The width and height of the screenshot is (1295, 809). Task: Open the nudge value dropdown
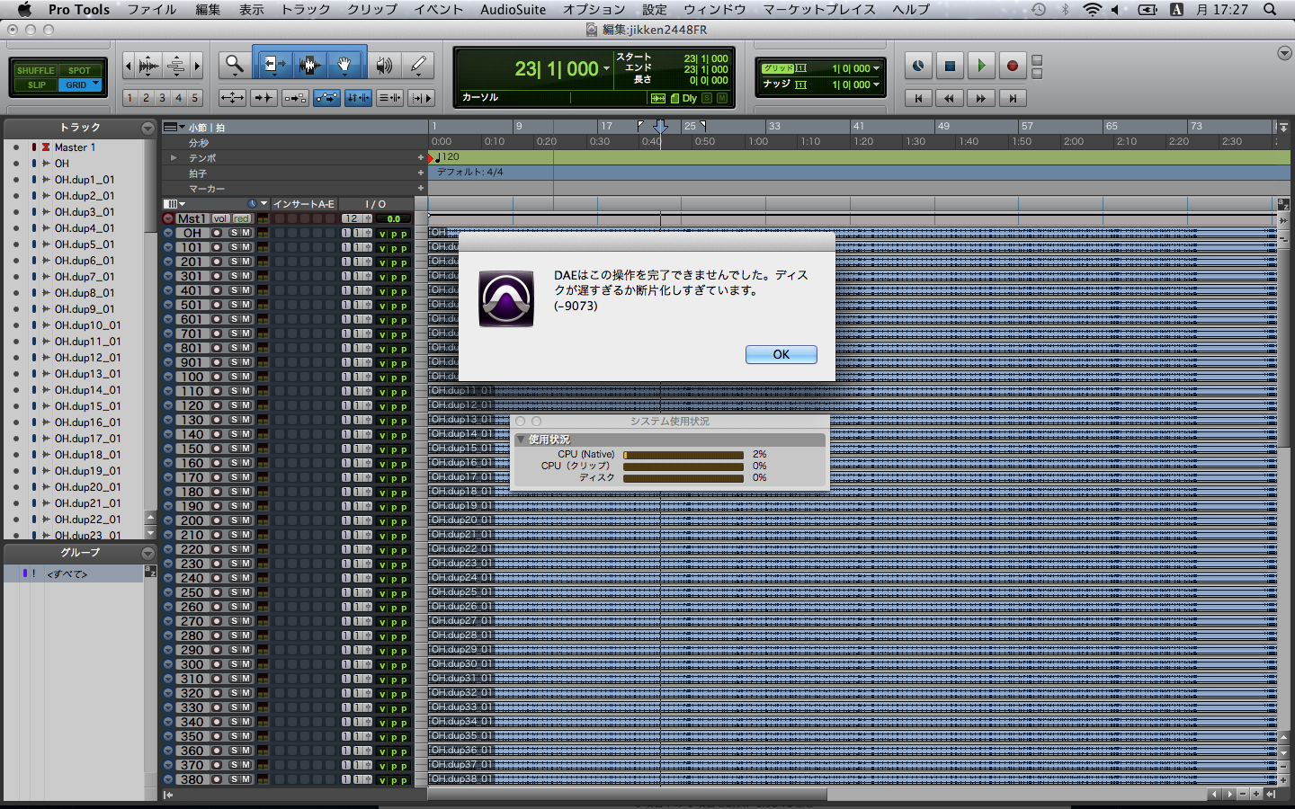point(876,84)
